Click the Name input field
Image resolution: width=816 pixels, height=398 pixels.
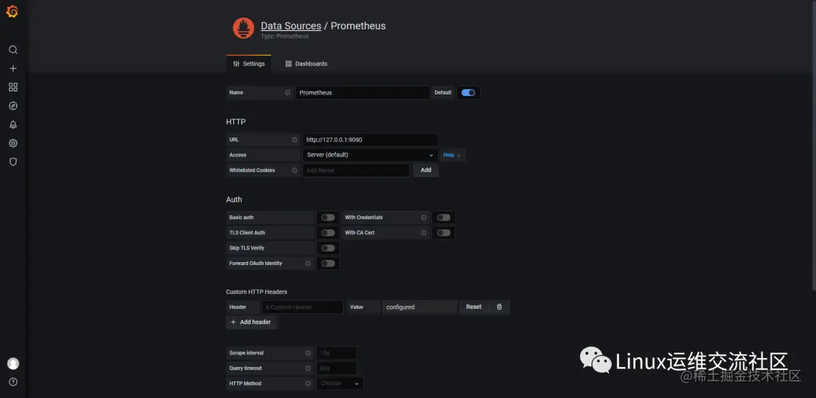click(363, 93)
